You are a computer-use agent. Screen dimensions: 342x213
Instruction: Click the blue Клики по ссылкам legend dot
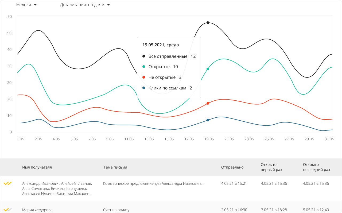144,88
